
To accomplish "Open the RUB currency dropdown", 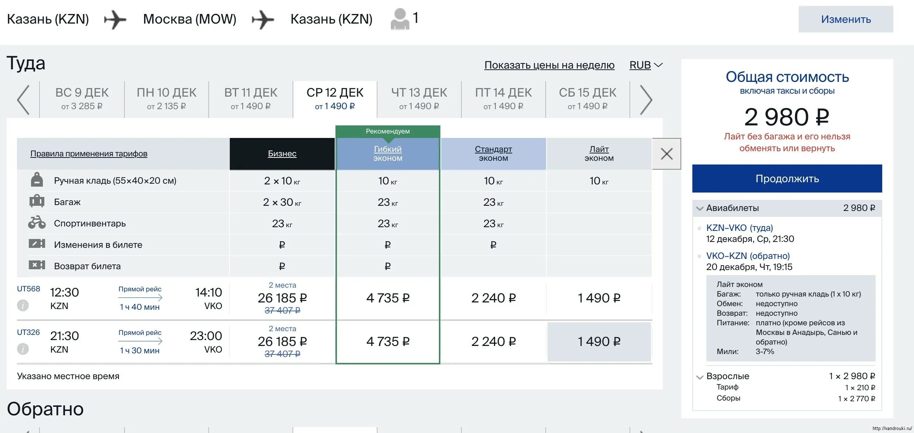I will [x=646, y=65].
